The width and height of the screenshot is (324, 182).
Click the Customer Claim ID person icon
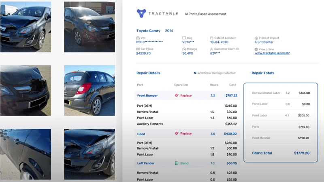tap(211, 49)
